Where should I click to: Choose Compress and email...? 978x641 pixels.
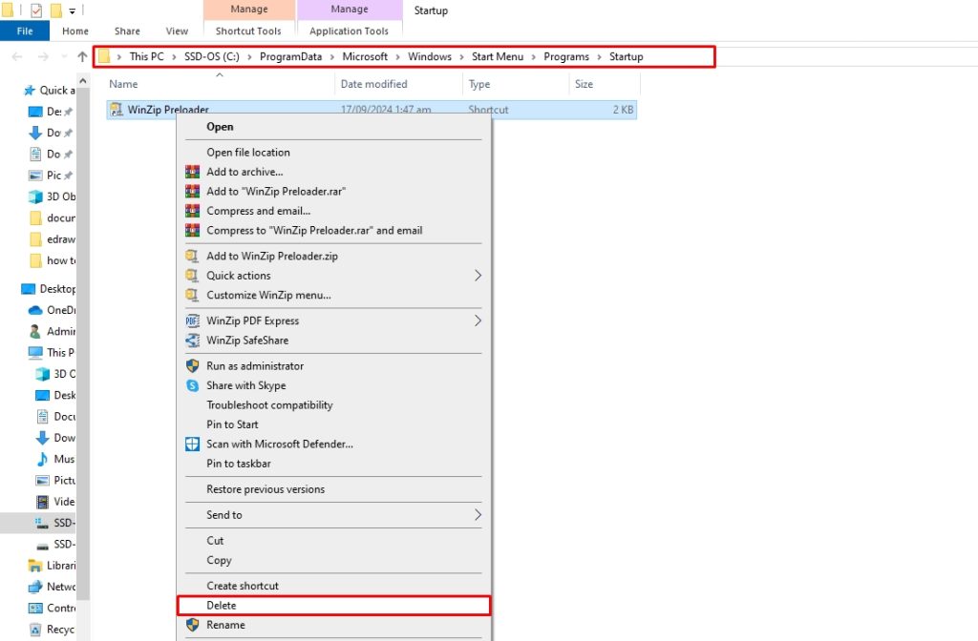tap(333, 211)
